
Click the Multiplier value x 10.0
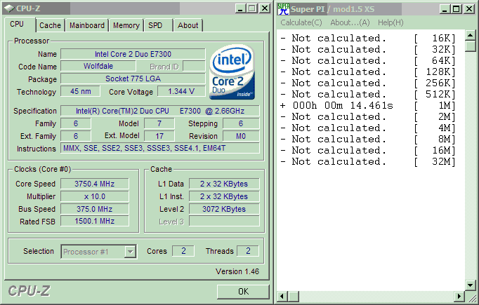[x=95, y=196]
